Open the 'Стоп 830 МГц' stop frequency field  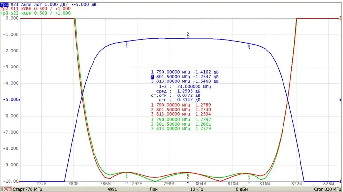(328, 189)
